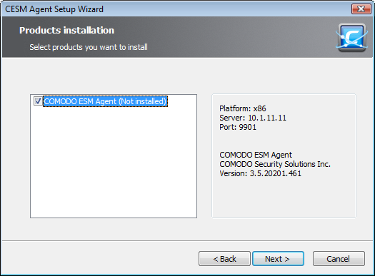The width and height of the screenshot is (375, 276).
Task: Click the COMODO logo icon in header
Action: [351, 37]
